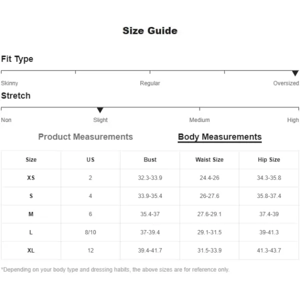This screenshot has height=300, width=300.
Task: Switch to the Product Measurements tab
Action: click(85, 137)
